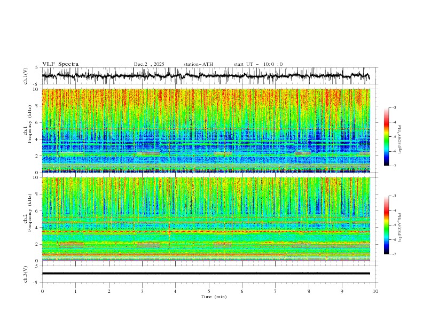Click the time axis tick label '9'

pyautogui.click(x=342, y=291)
